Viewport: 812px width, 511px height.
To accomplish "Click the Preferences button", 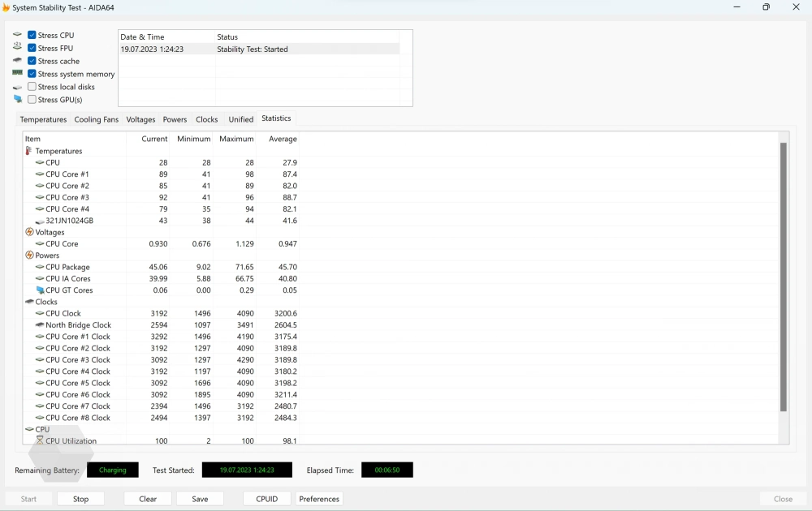I will [x=319, y=499].
